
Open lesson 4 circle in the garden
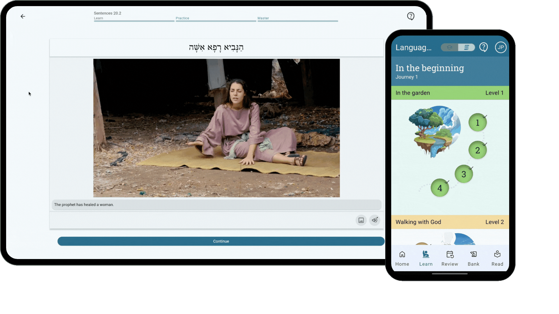click(440, 188)
